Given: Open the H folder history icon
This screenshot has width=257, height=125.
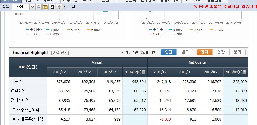Looking at the screenshot, I should pos(45,7).
